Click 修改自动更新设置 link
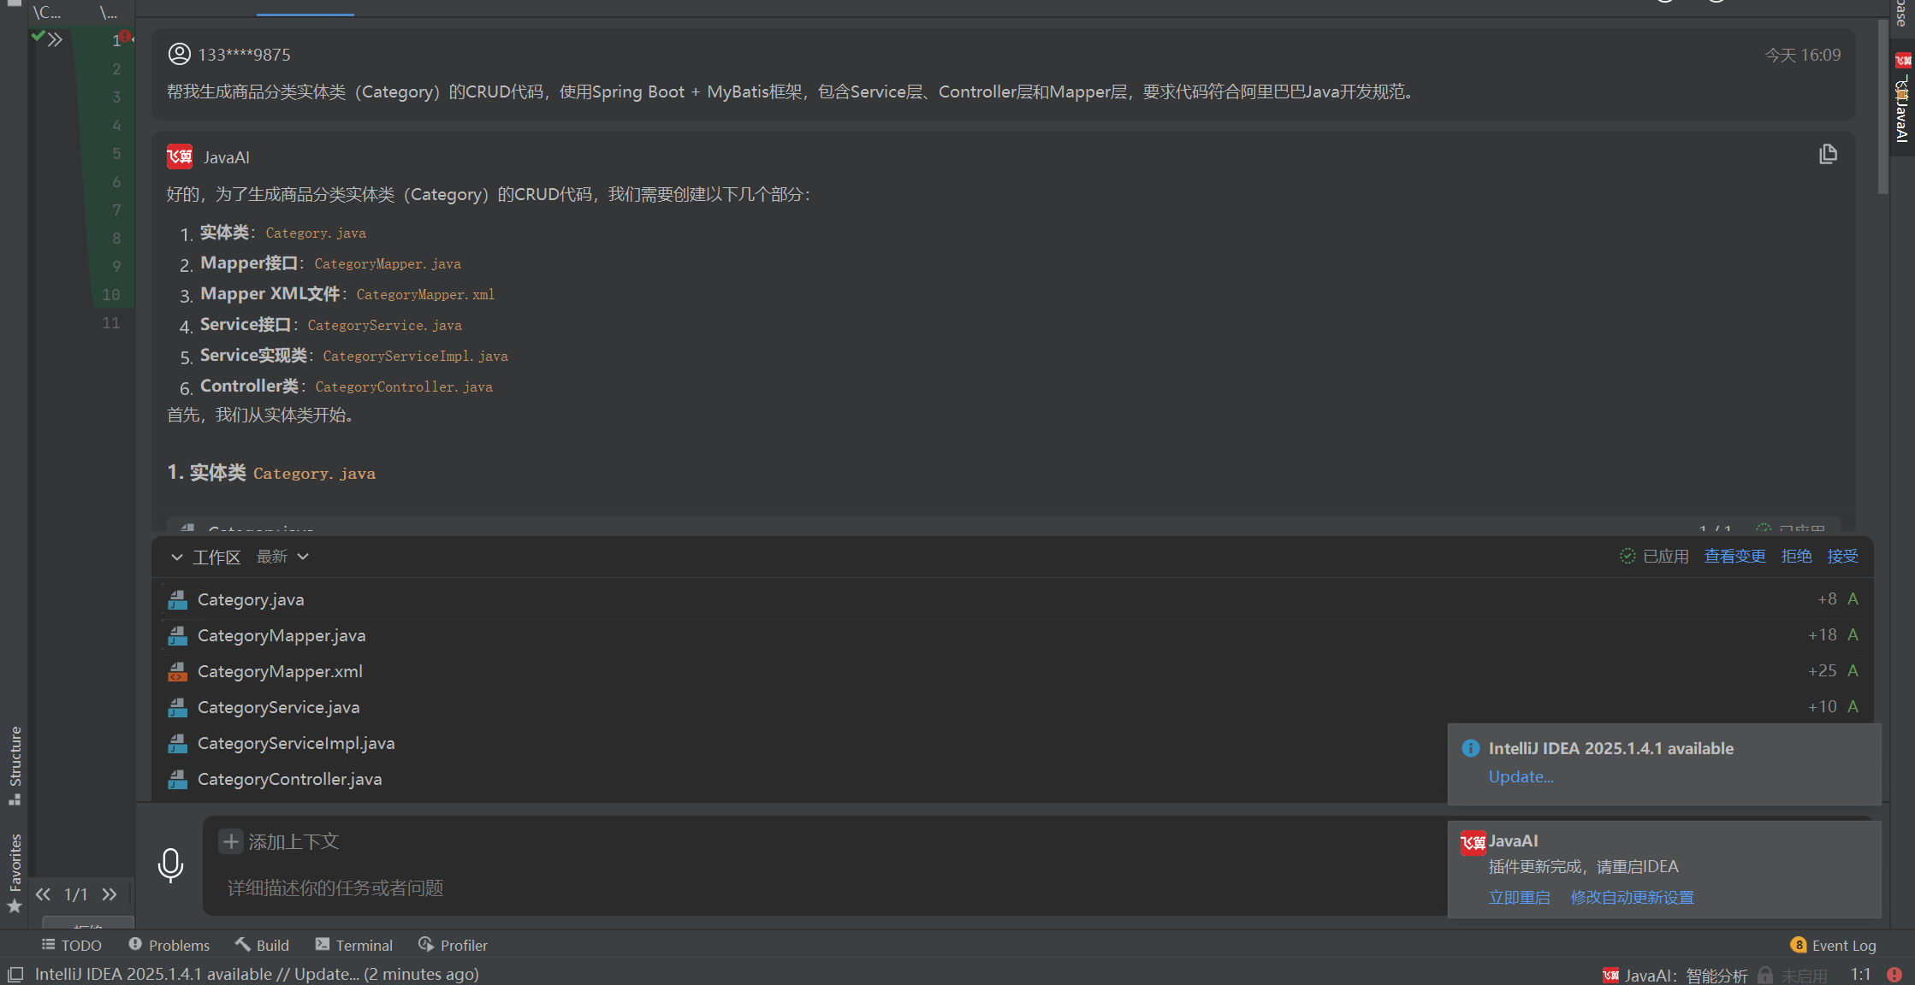The width and height of the screenshot is (1915, 985). tap(1632, 897)
